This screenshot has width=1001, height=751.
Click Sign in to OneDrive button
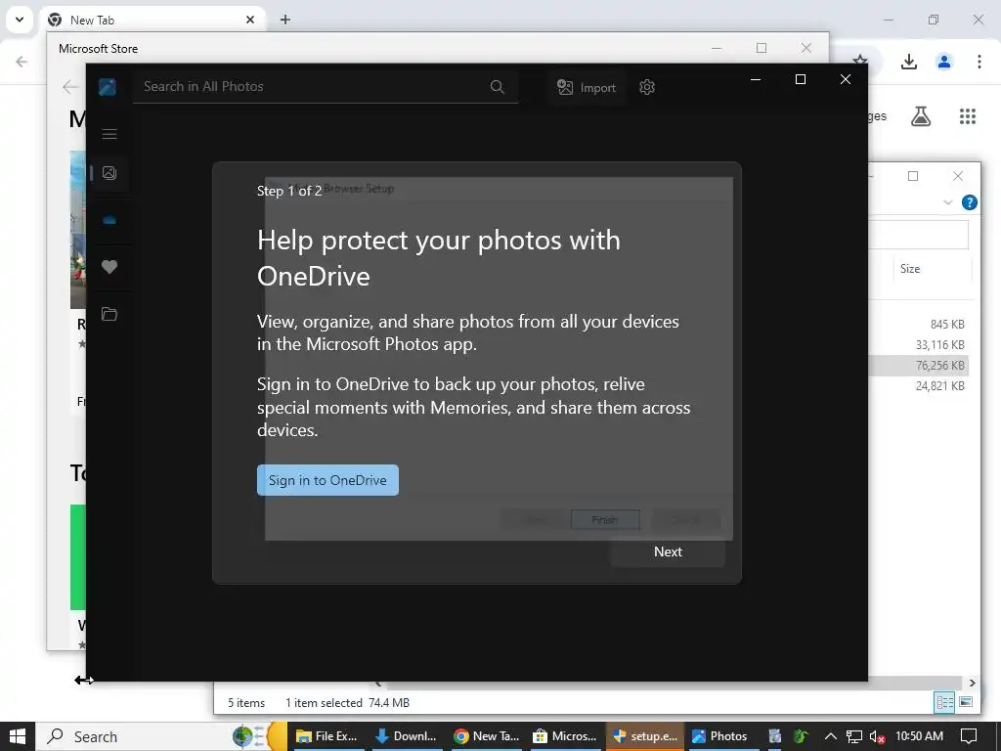point(327,480)
